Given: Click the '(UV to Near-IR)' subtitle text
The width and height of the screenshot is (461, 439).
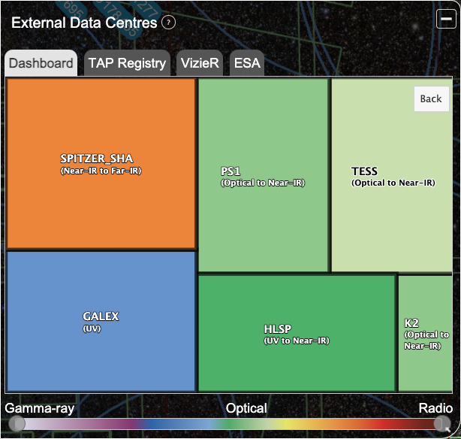Looking at the screenshot, I should coord(297,341).
